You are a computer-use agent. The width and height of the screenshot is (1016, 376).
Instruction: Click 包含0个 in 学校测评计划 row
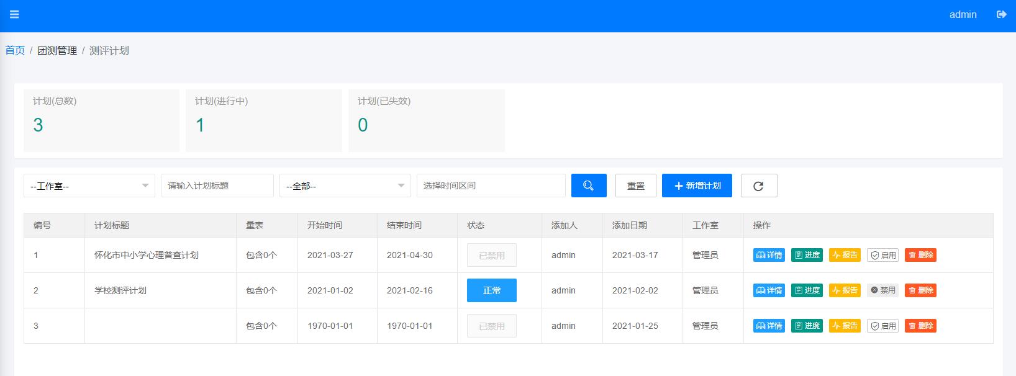pyautogui.click(x=261, y=290)
